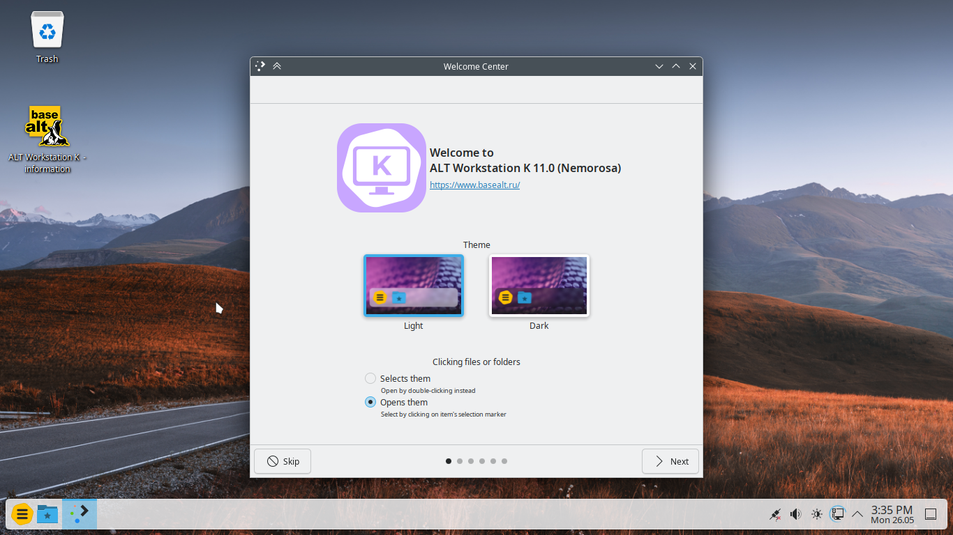The image size is (953, 535).
Task: Open the disconnected network tray icon
Action: (x=775, y=514)
